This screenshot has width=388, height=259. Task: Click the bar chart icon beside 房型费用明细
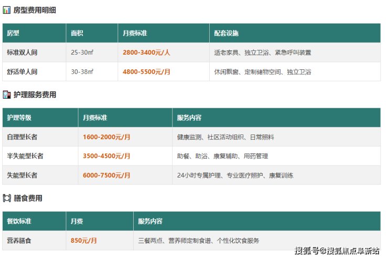(7, 10)
